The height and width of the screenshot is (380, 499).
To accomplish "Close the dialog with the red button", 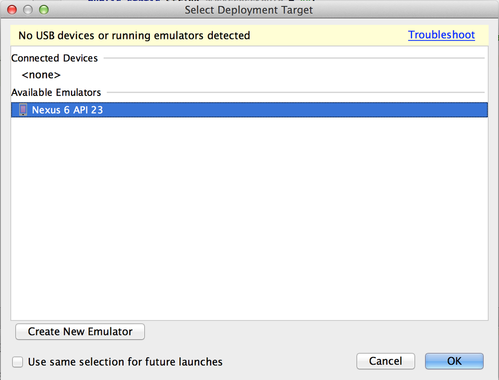I will click(12, 9).
